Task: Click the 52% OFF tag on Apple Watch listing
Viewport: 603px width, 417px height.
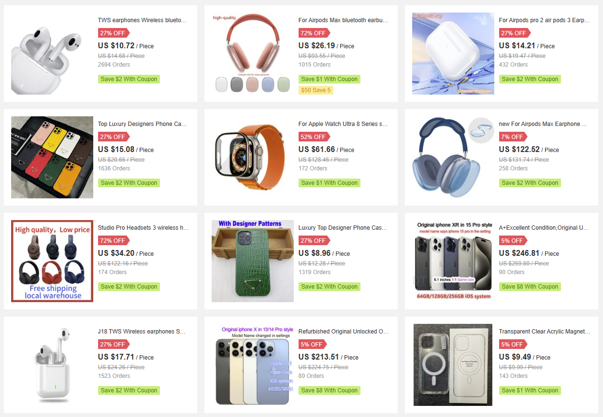Action: (313, 137)
